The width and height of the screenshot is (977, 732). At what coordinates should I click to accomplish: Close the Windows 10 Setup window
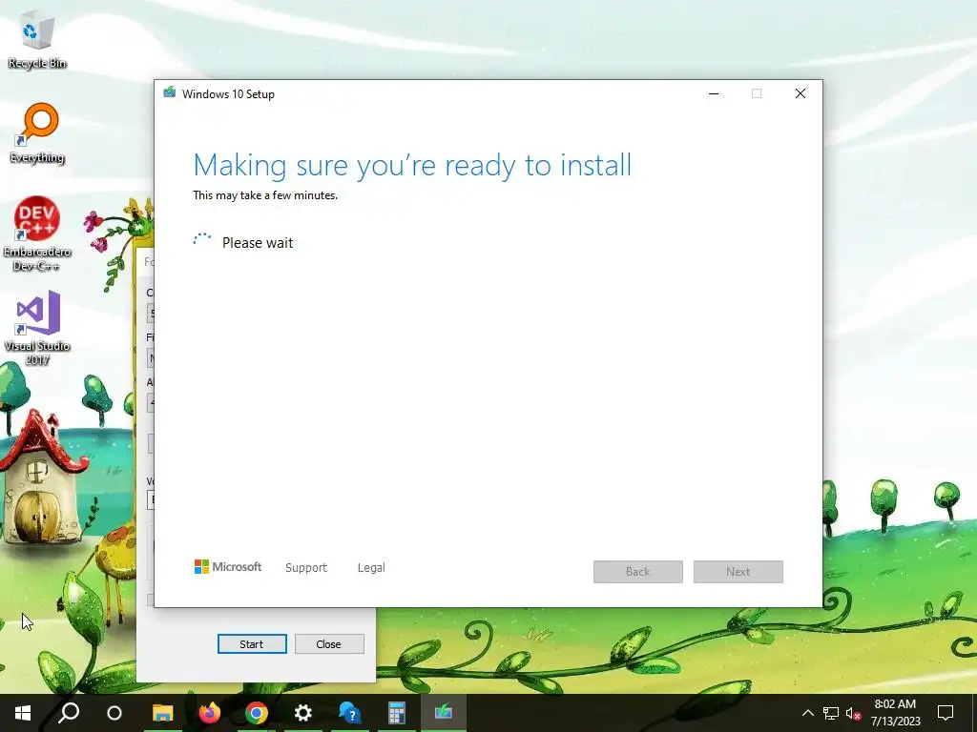click(800, 94)
